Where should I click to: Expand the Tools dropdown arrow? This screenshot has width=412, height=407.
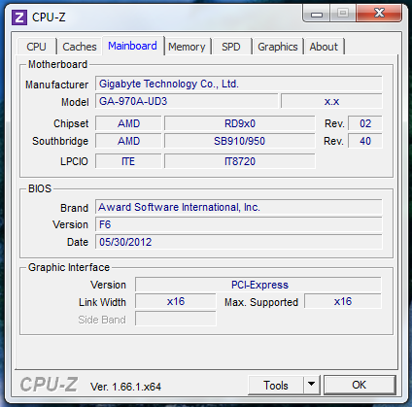tap(312, 385)
